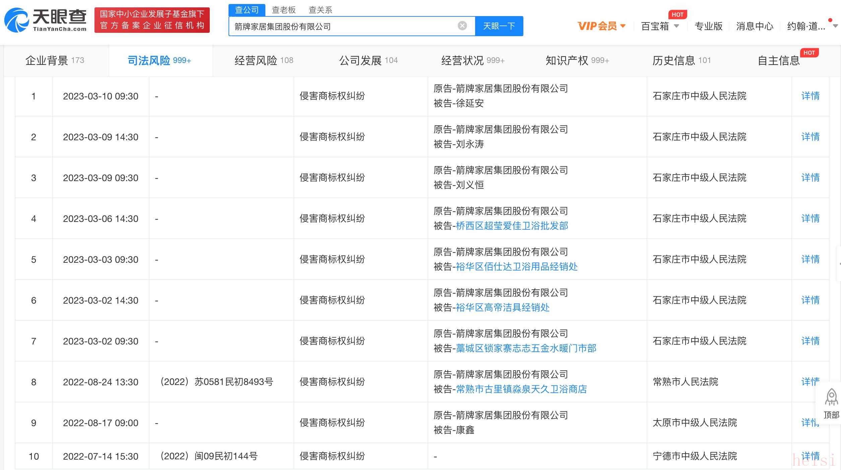Open the 经营风险 section tab
Screen dimensions: 841x470
coord(263,61)
